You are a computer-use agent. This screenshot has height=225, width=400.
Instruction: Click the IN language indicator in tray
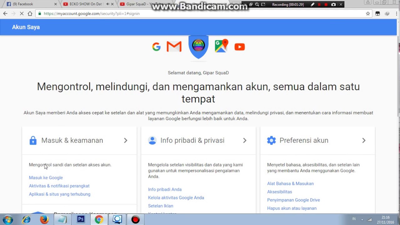(x=354, y=219)
